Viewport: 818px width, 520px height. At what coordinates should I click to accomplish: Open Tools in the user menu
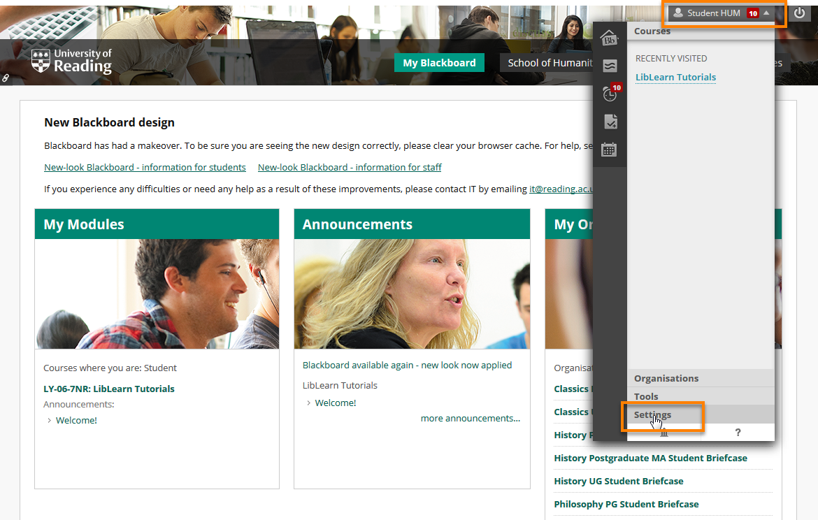[x=646, y=396]
